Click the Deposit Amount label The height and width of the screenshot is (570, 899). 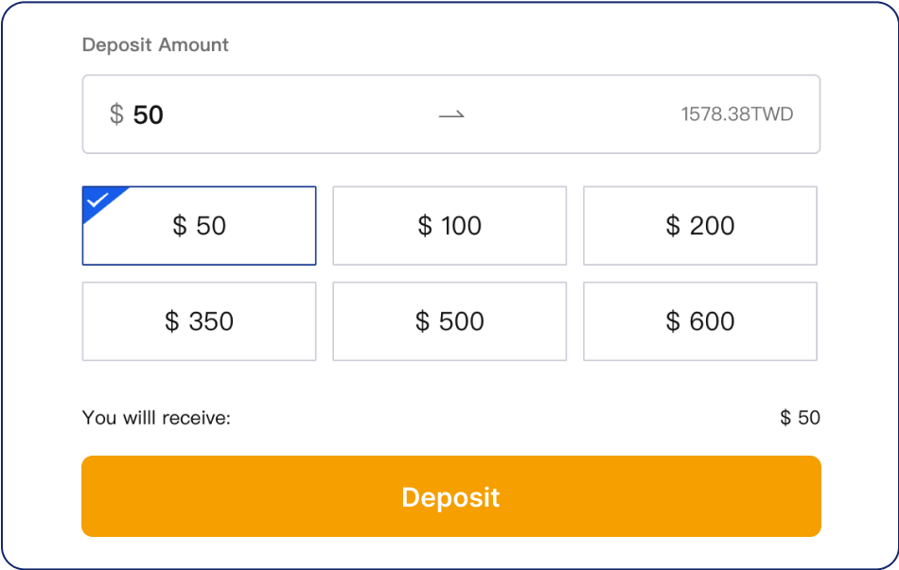coord(155,44)
